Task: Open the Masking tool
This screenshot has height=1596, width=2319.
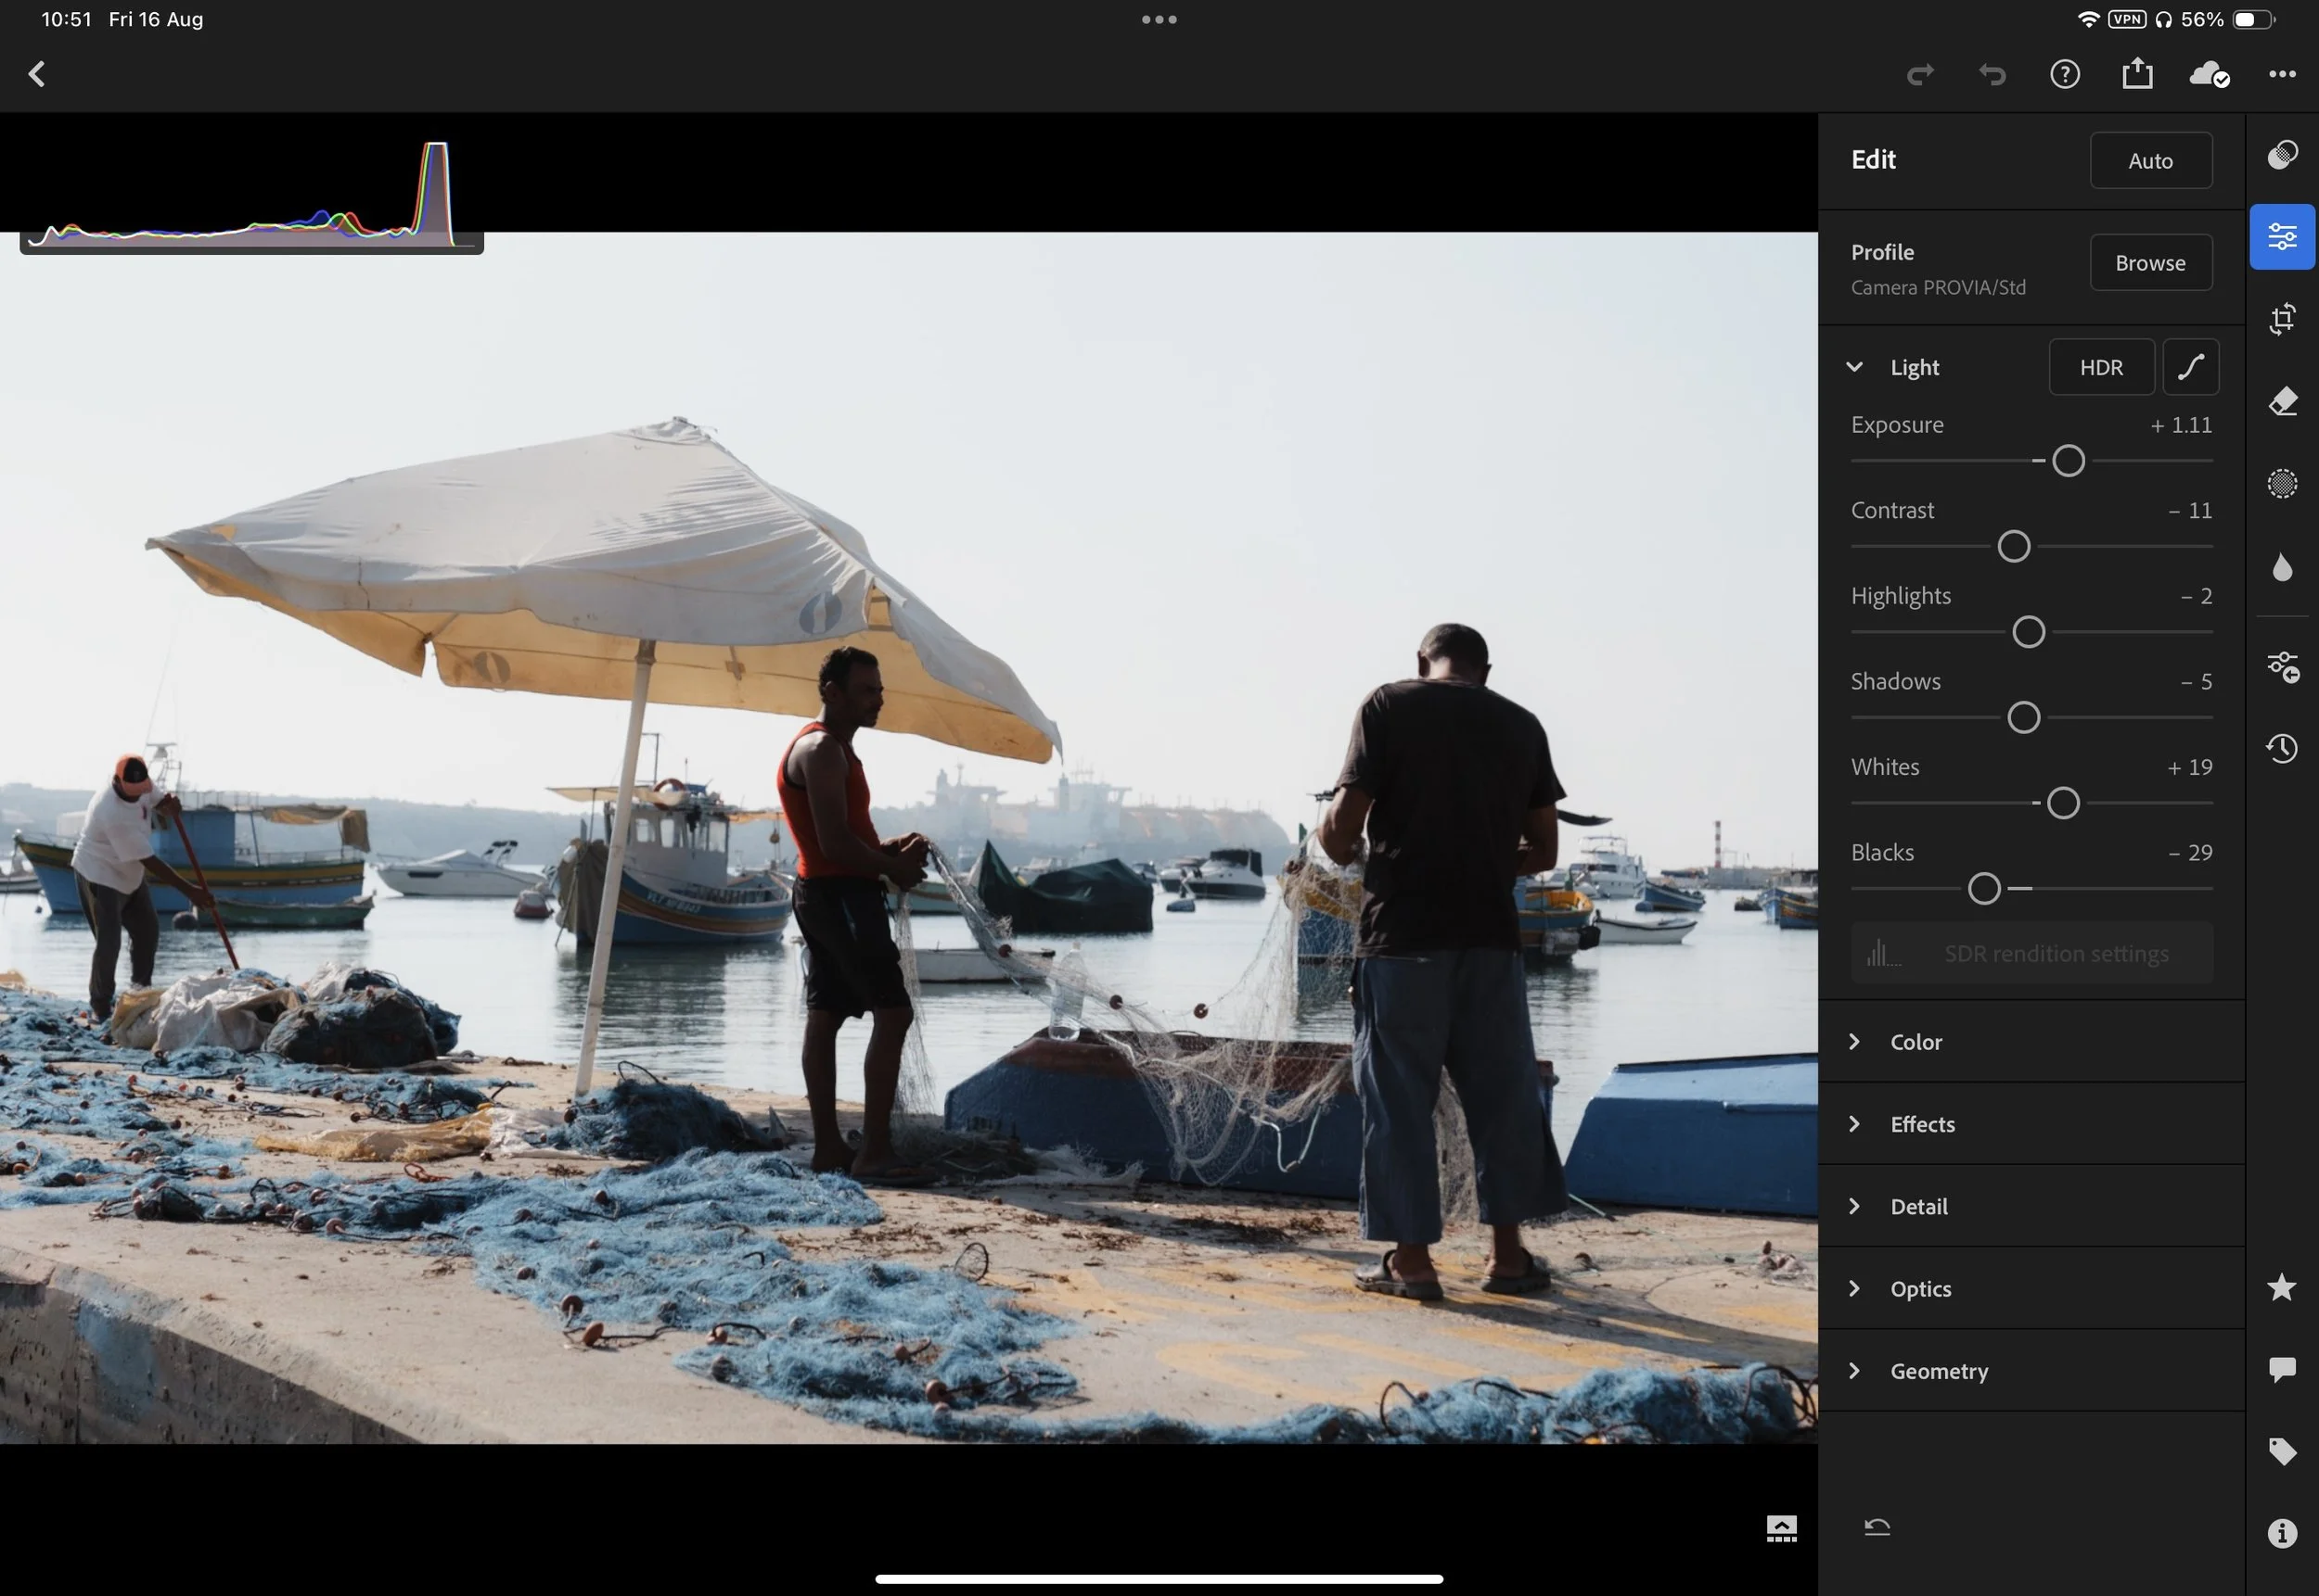Action: 2281,484
